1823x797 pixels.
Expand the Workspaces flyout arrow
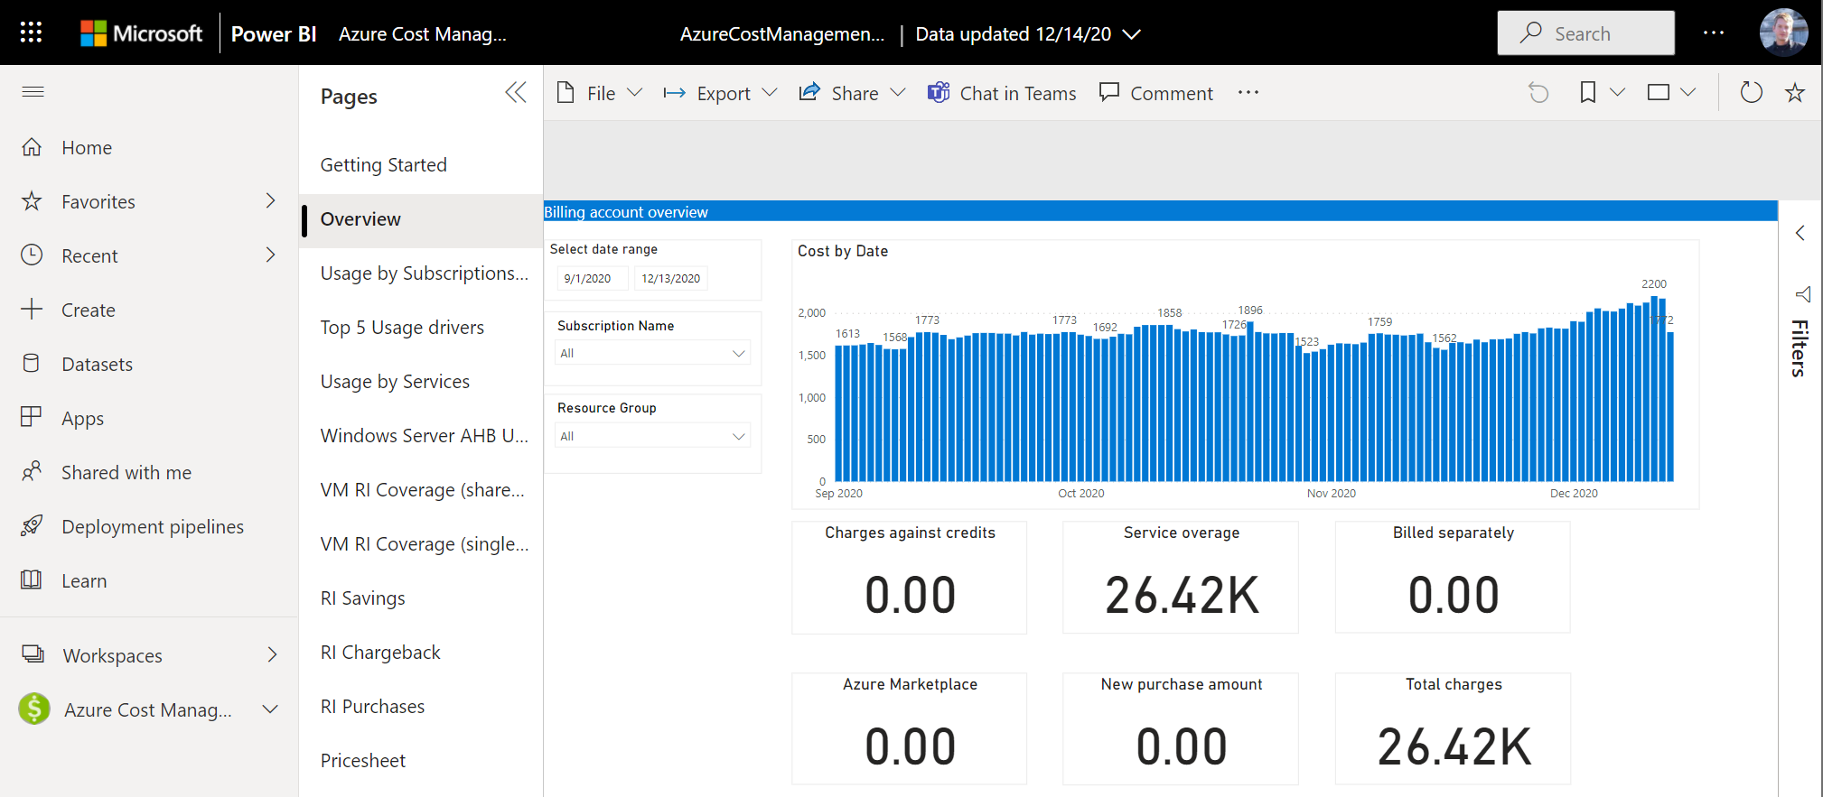pyautogui.click(x=272, y=654)
